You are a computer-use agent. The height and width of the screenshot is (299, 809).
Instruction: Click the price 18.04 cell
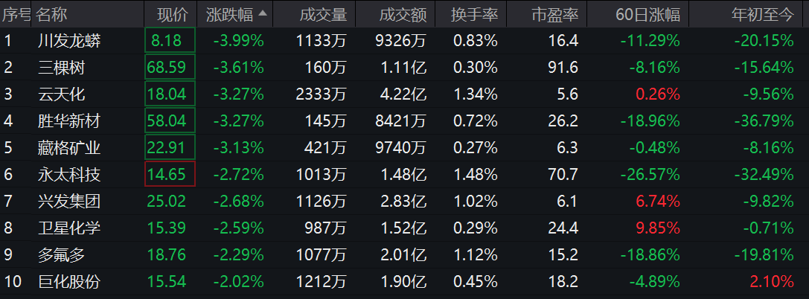[170, 94]
